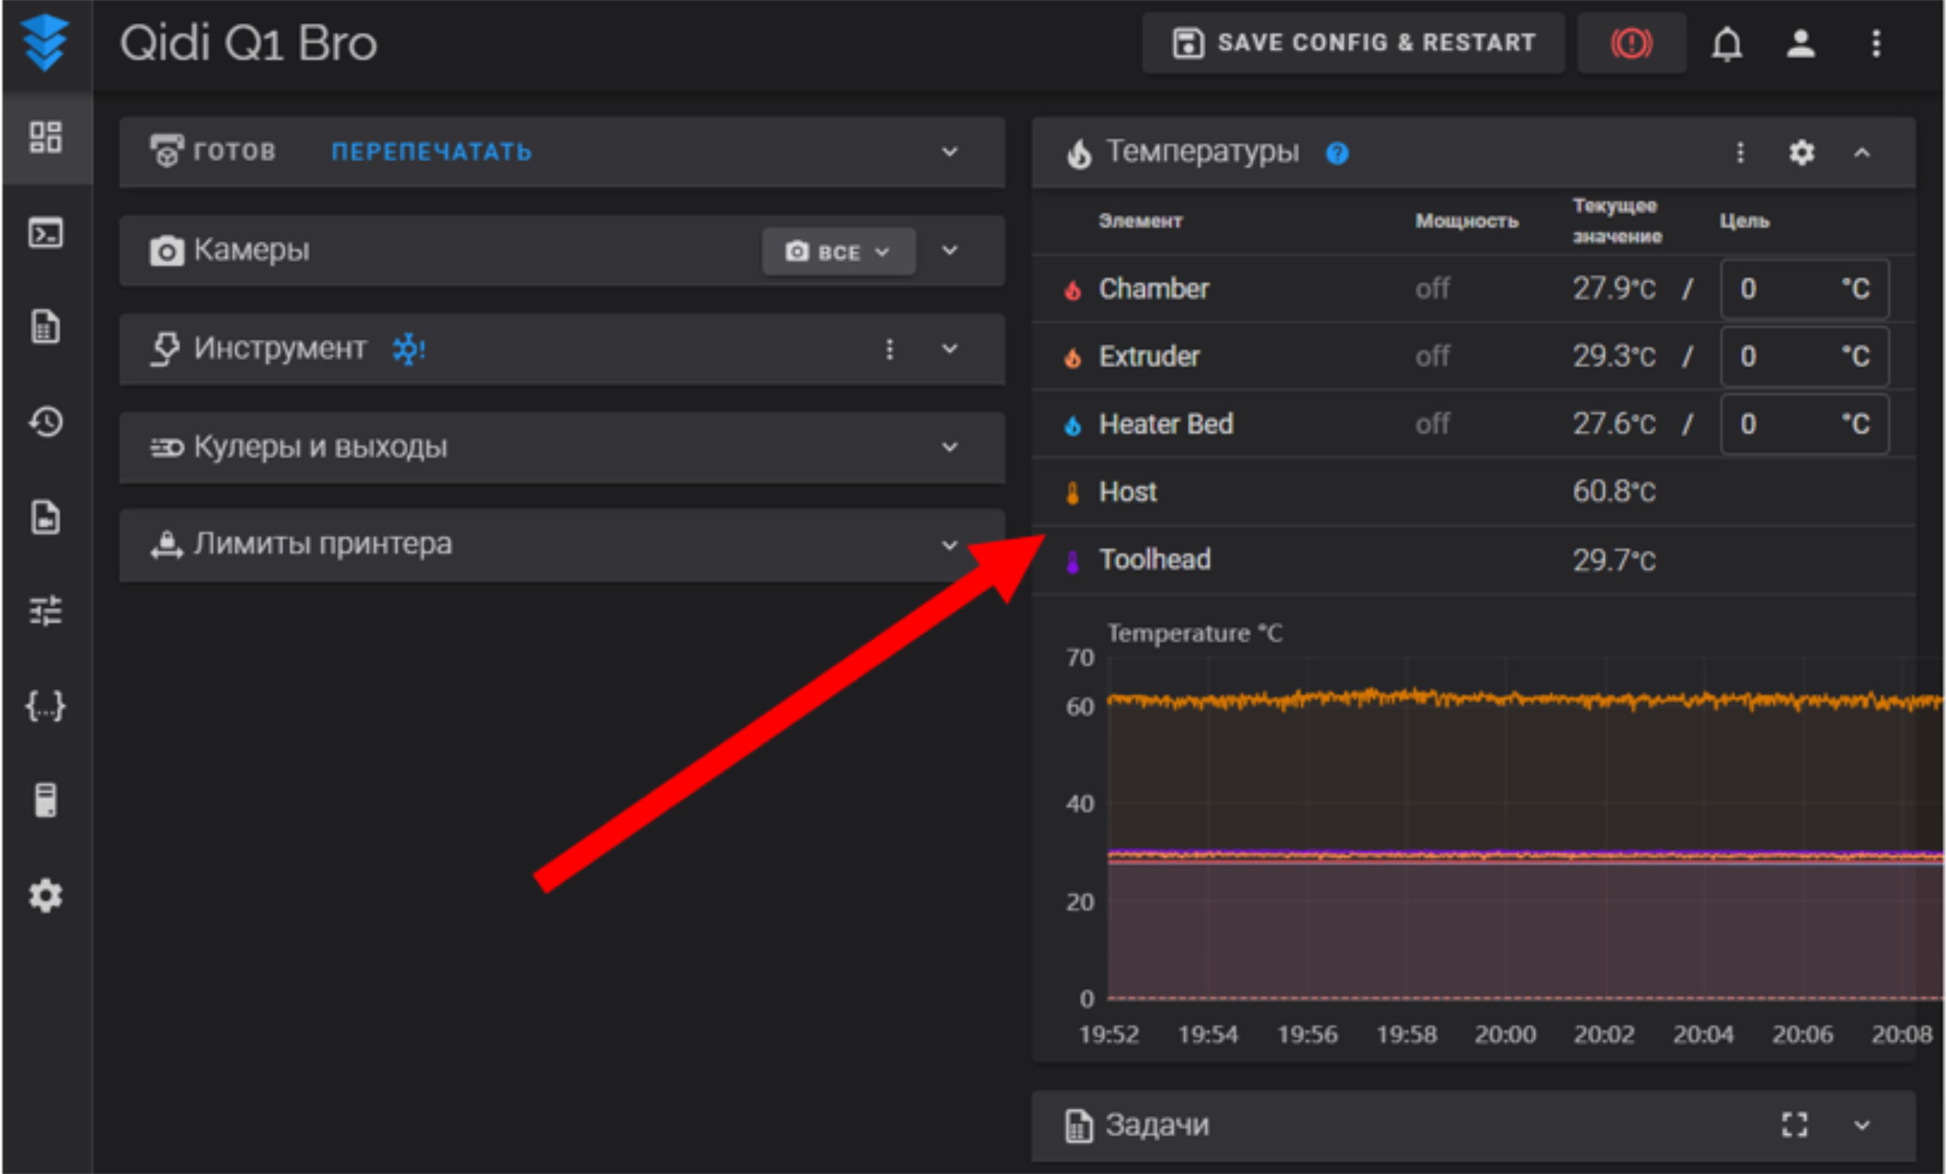Click the Host 60.8°C value

tap(1614, 492)
